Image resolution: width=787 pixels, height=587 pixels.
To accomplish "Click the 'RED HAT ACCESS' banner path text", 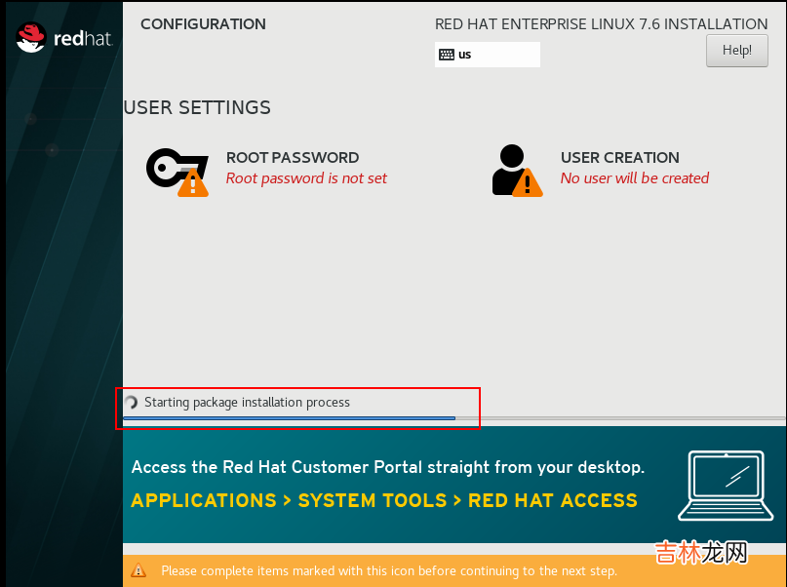I will point(552,500).
